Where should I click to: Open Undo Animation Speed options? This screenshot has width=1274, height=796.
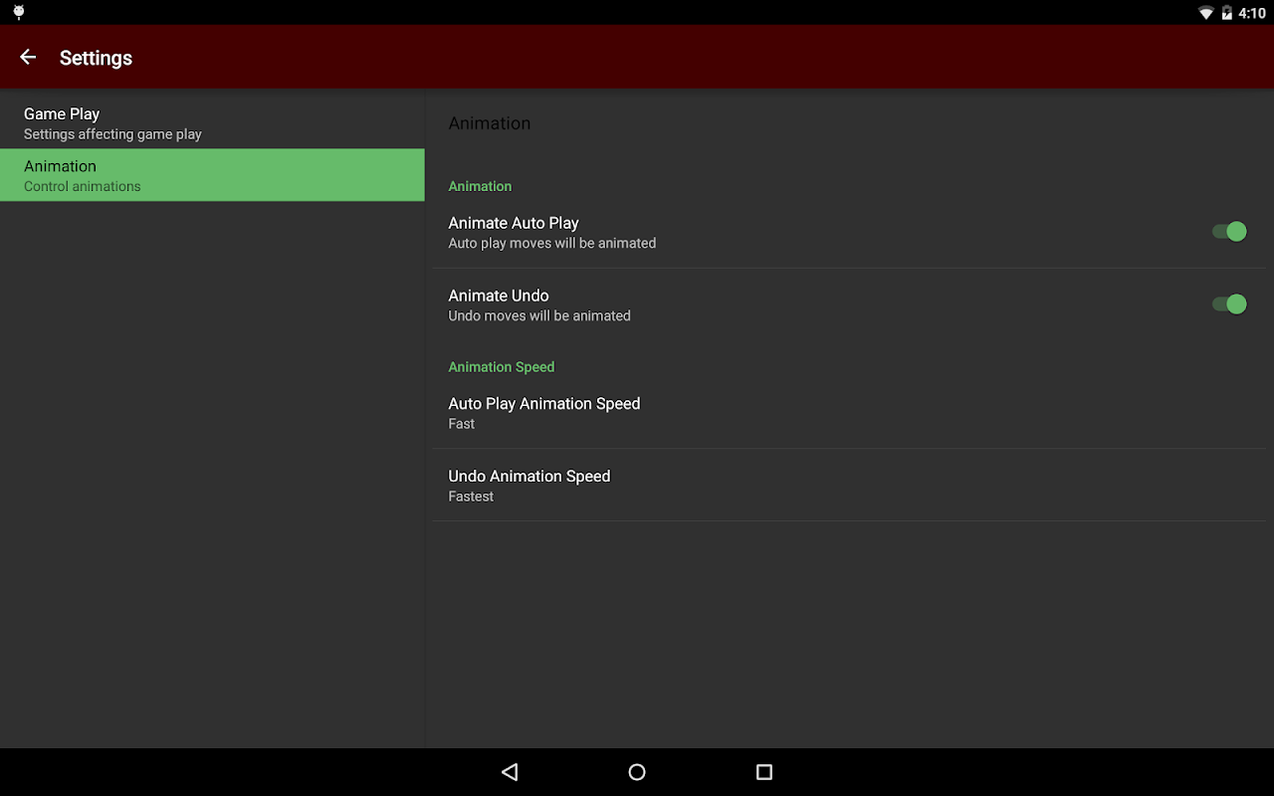pyautogui.click(x=853, y=486)
